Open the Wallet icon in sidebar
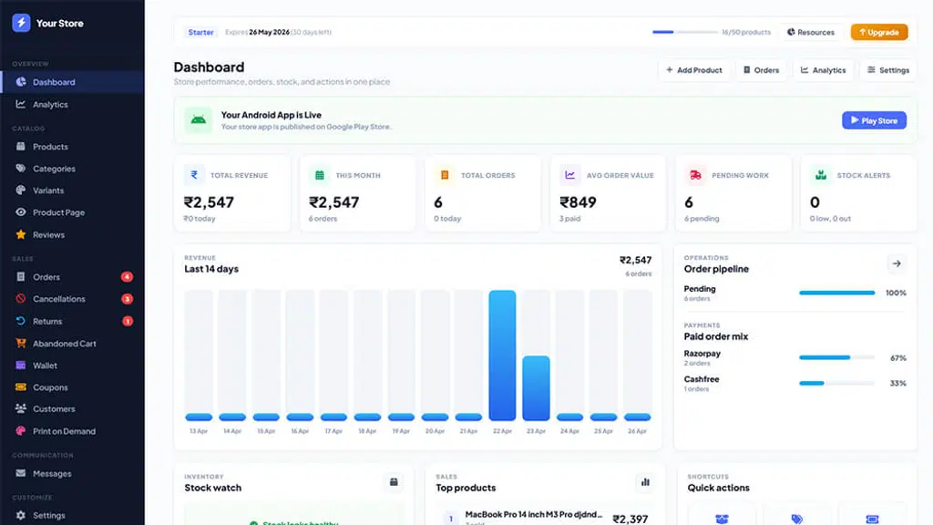Image resolution: width=933 pixels, height=525 pixels. click(x=21, y=365)
